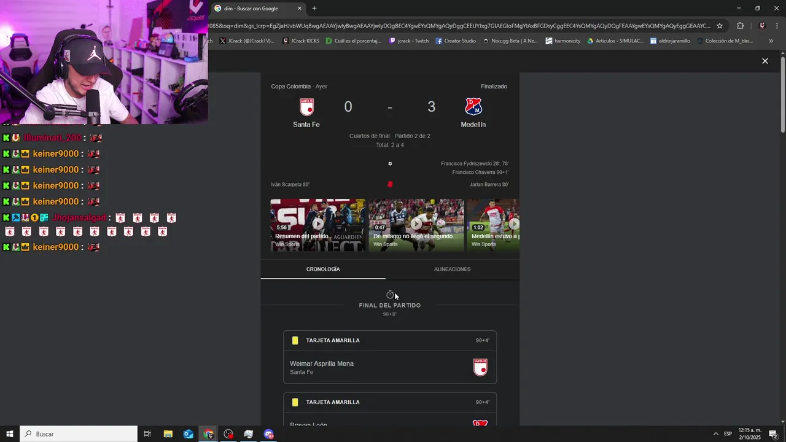Click the taskbar clock showing 12:15 a. m.
Viewport: 786px width, 442px height.
750,434
